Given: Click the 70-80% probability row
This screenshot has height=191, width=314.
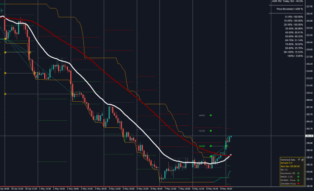Looking at the screenshot, I should click(x=294, y=44).
